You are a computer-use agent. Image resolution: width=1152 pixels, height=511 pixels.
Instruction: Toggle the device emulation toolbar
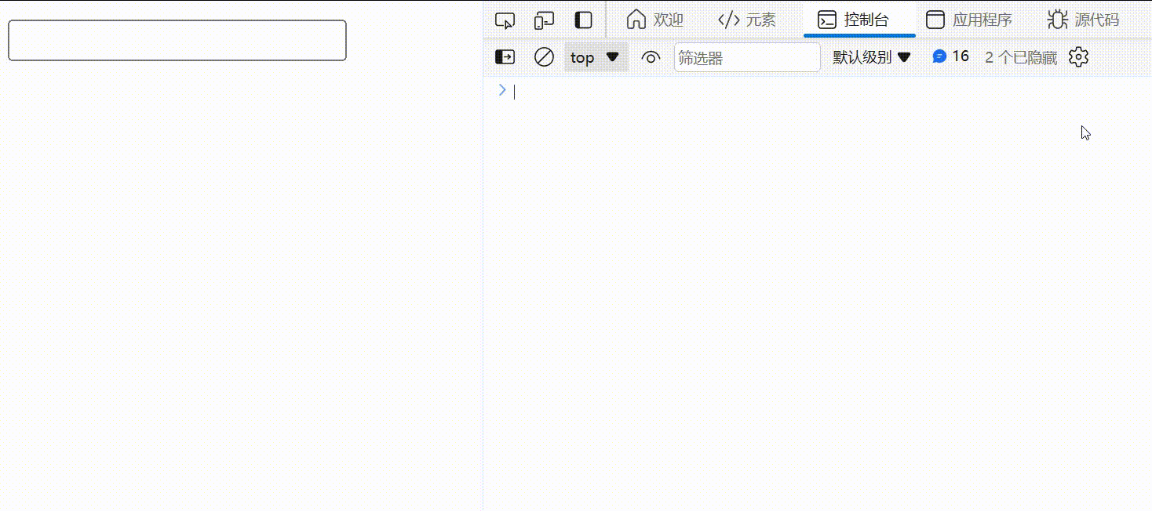tap(543, 20)
